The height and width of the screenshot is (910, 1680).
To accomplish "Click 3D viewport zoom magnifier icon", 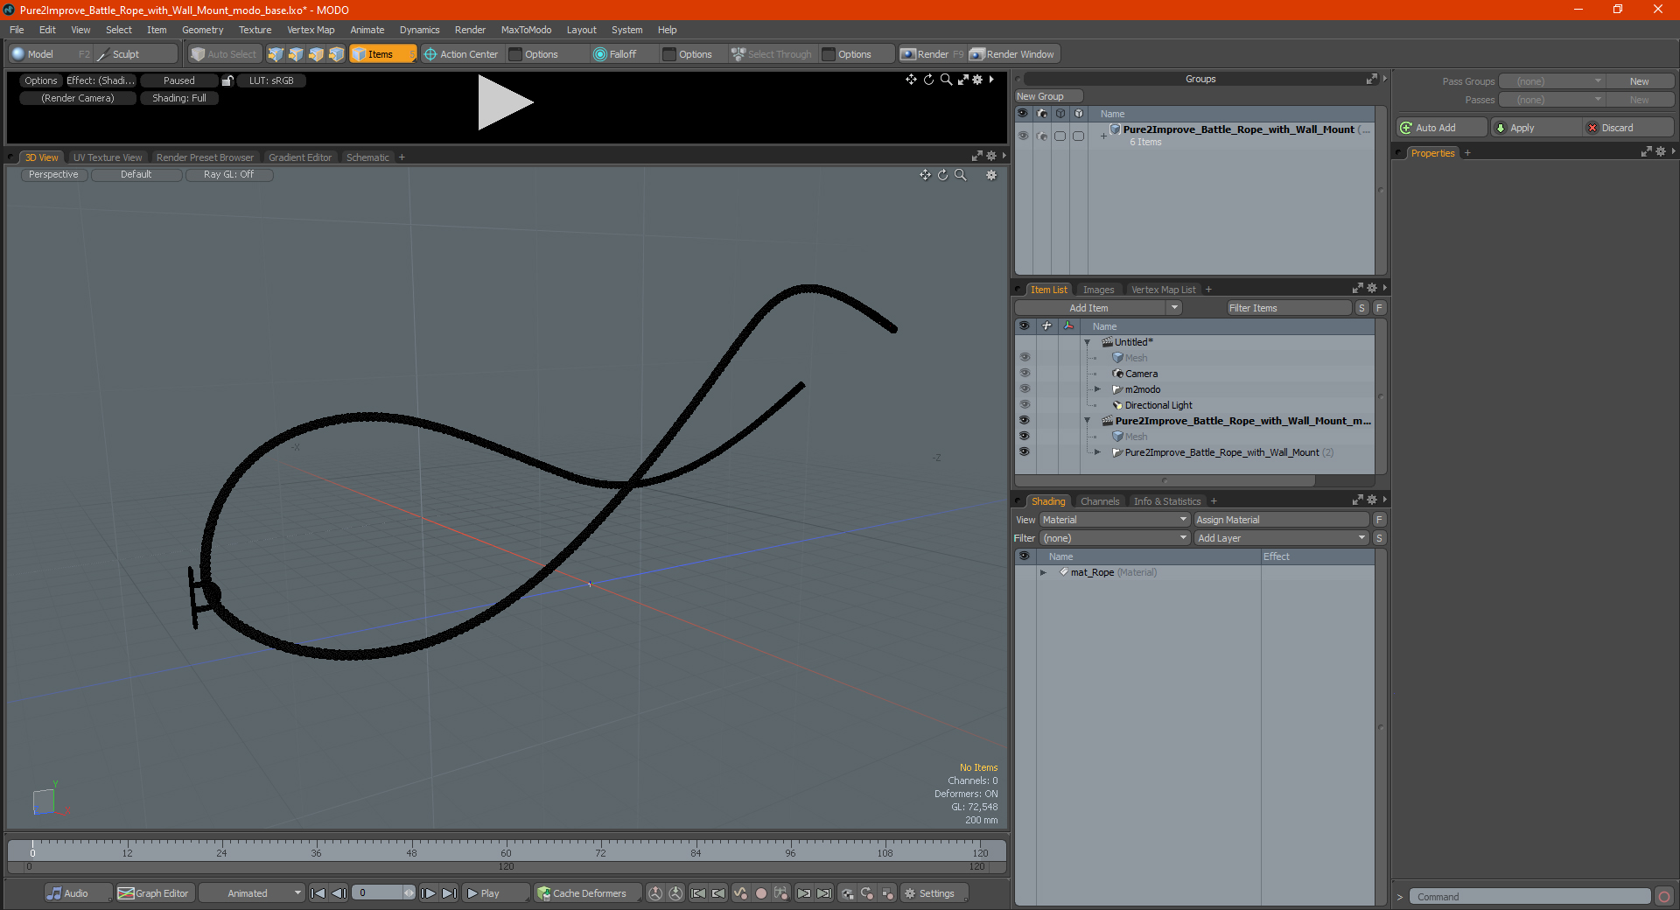I will click(960, 175).
